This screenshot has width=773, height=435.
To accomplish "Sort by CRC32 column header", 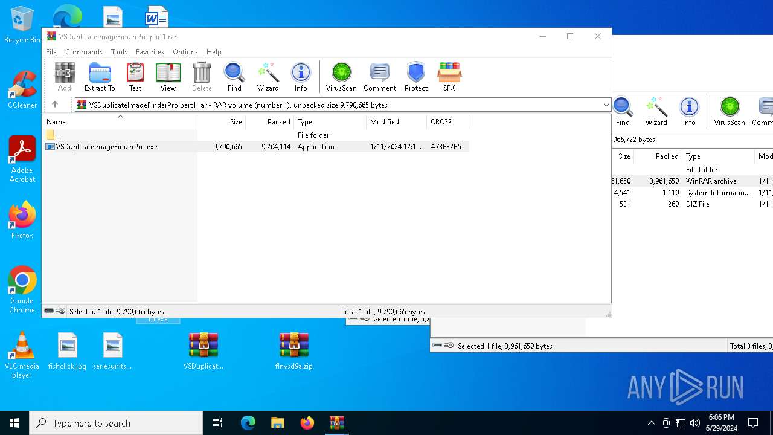I will point(447,121).
